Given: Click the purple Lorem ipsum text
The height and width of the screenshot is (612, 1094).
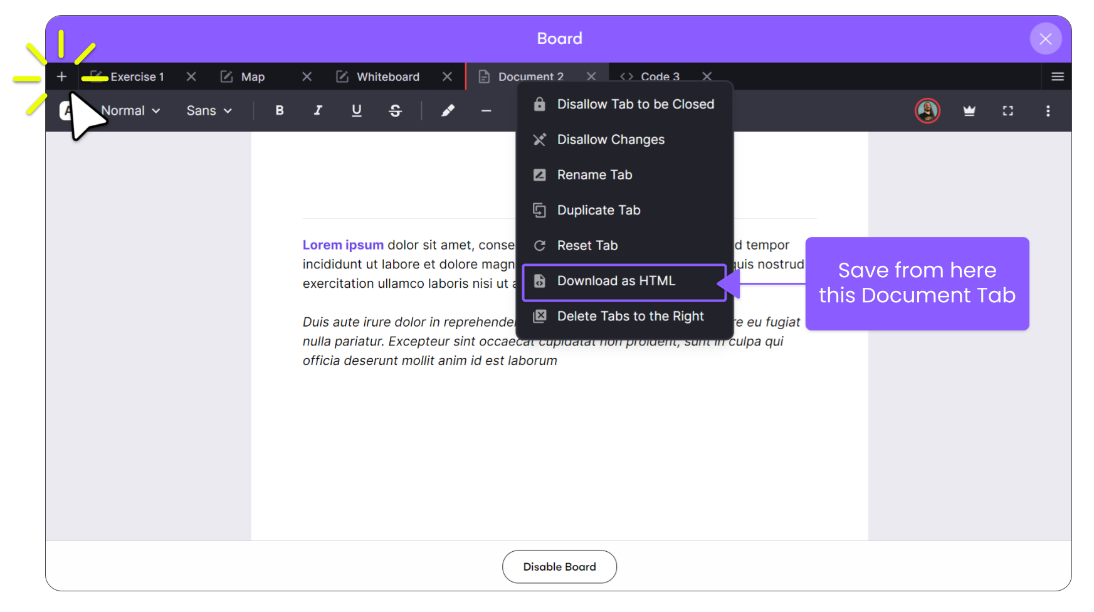Looking at the screenshot, I should point(343,245).
